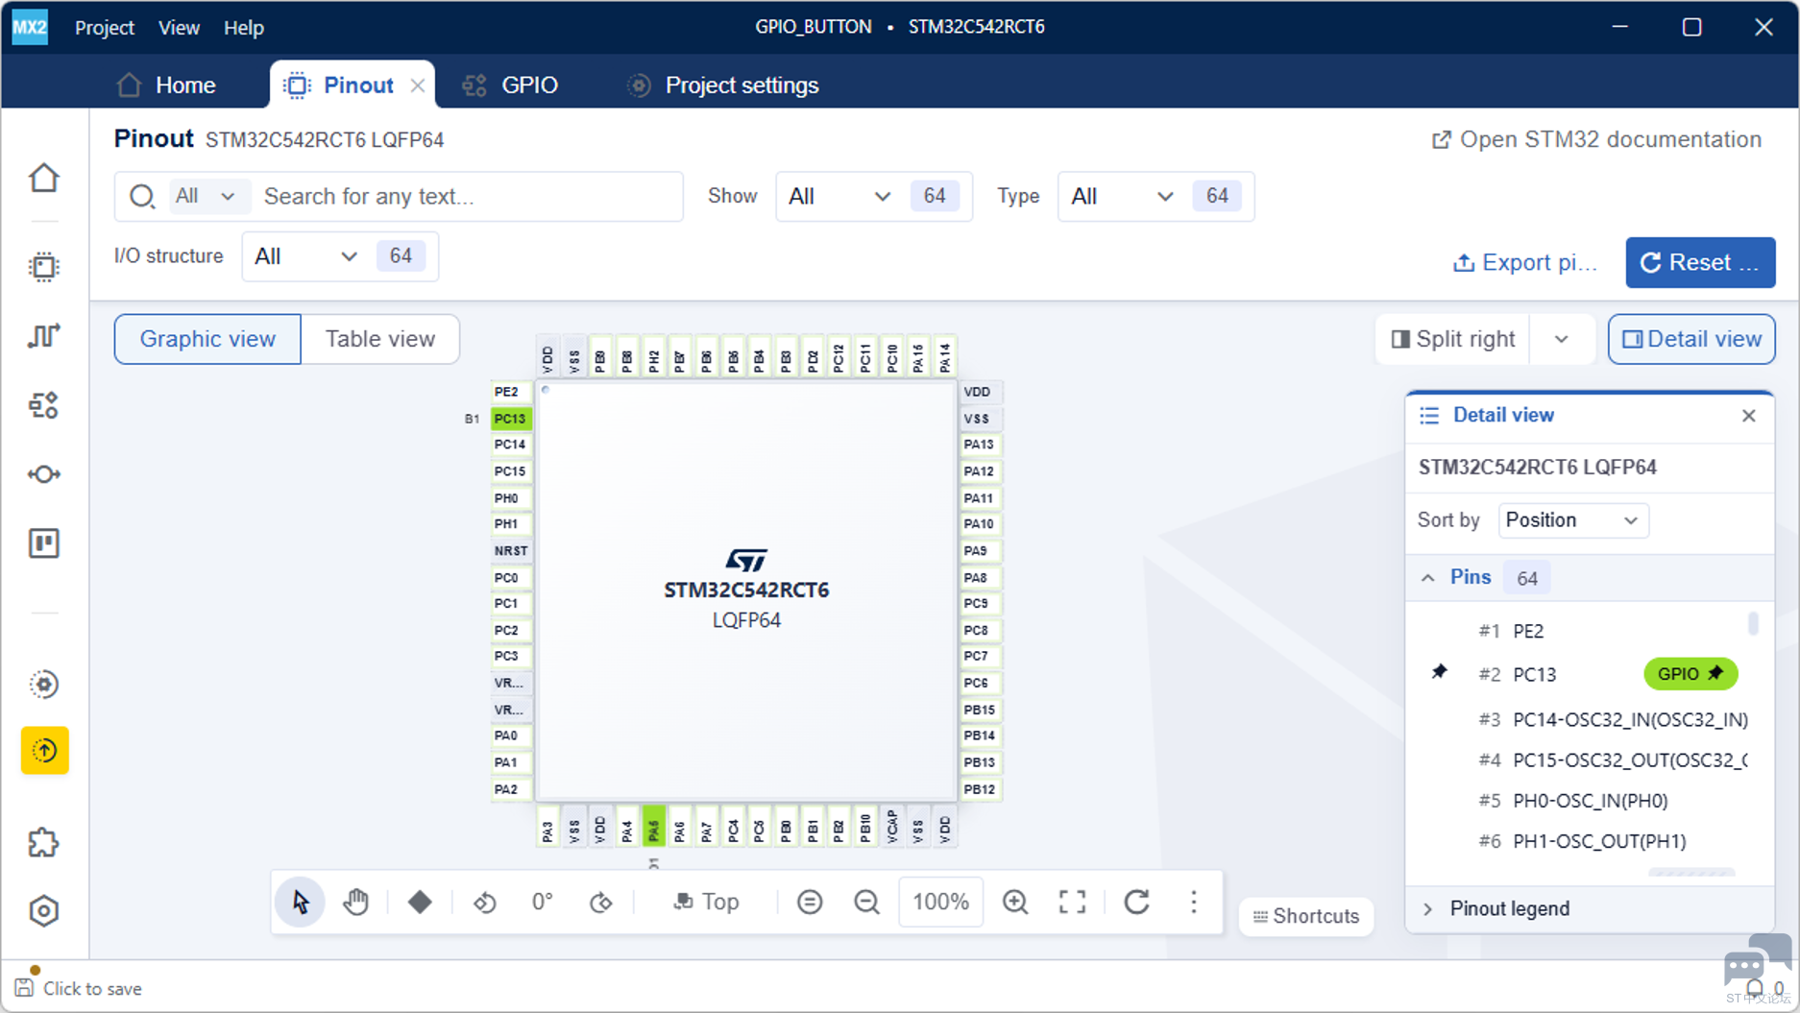Image resolution: width=1800 pixels, height=1013 pixels.
Task: Fit chip to screen with frame icon
Action: coord(1073,902)
